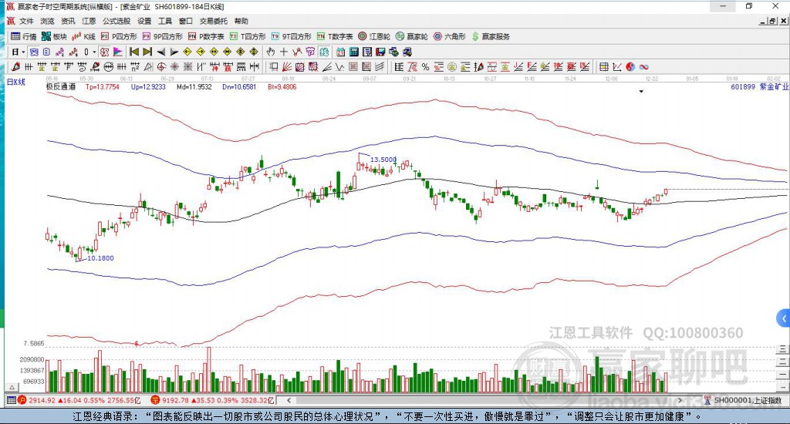Select the red pencil drawing tool

click(x=15, y=67)
